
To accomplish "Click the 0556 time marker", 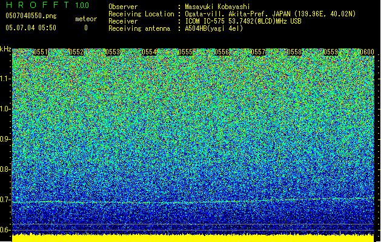I will point(222,52).
